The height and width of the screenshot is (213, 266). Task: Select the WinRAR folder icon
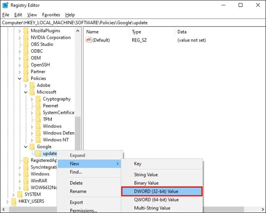tap(26, 181)
